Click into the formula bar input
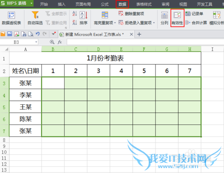Image resolution: width=224 pixels, height=173 pixels. click(145, 42)
